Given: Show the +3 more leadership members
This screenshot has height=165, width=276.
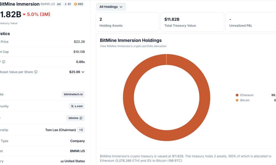Looking at the screenshot, I should coord(81,130).
